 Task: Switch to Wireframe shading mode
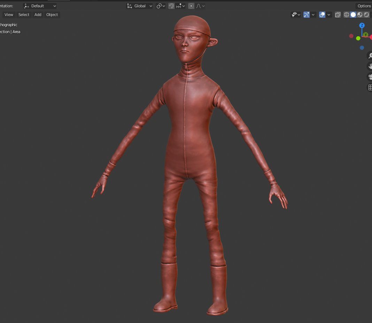click(347, 15)
